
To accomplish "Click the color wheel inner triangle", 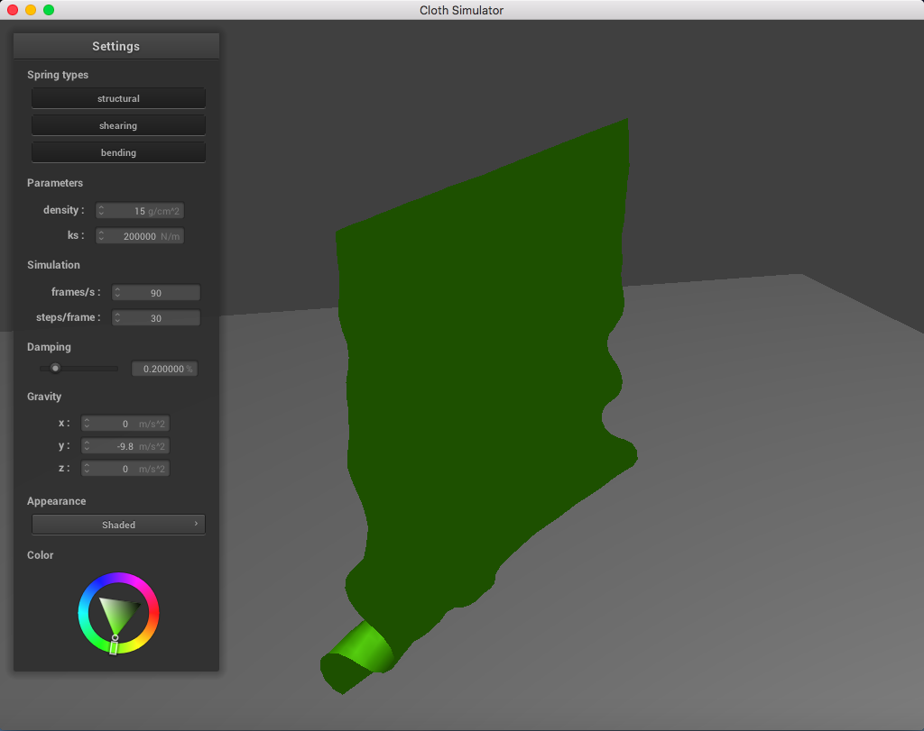I will click(x=116, y=614).
